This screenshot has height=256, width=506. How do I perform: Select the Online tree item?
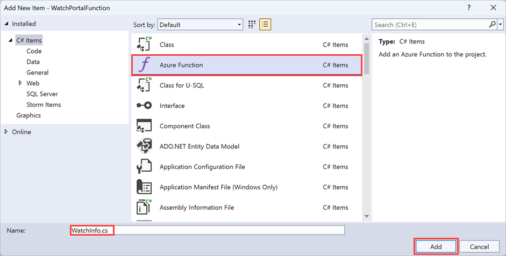[22, 131]
